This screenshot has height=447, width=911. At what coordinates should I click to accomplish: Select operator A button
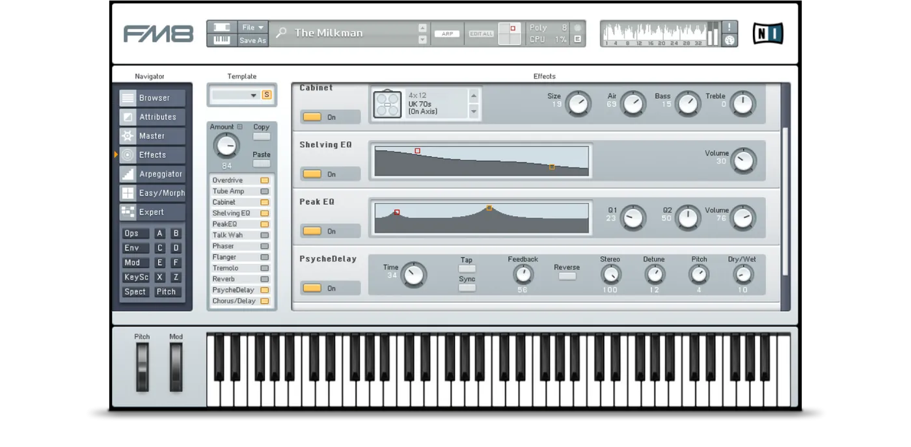tap(159, 234)
